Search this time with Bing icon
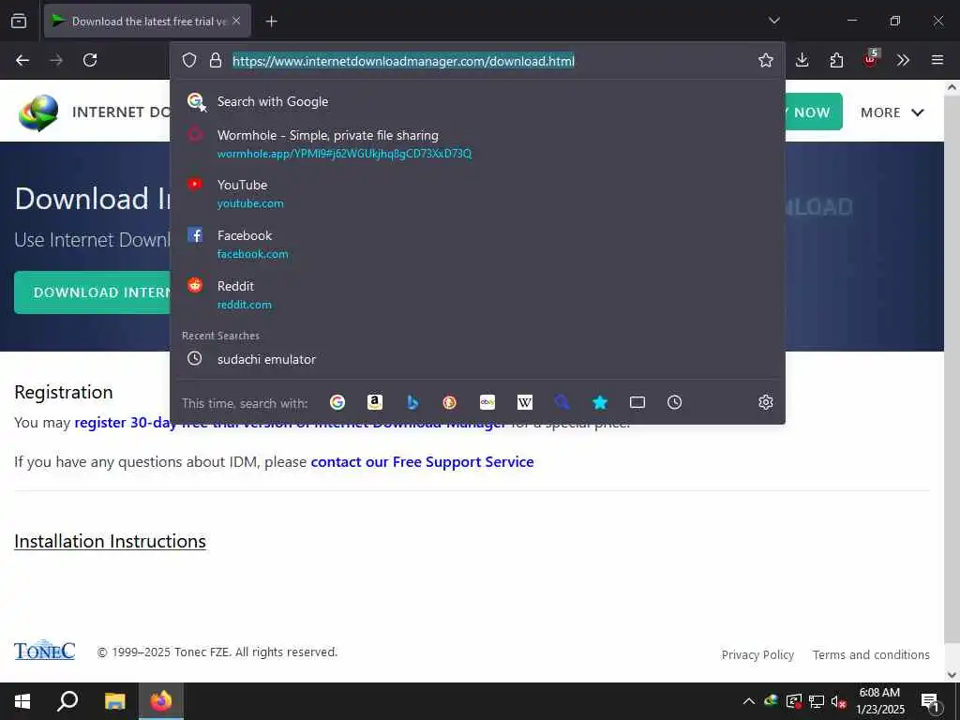Screen dimensions: 960x720 tap(412, 402)
